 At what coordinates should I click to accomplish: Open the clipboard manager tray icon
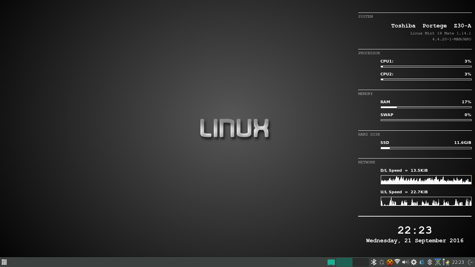coord(382,262)
